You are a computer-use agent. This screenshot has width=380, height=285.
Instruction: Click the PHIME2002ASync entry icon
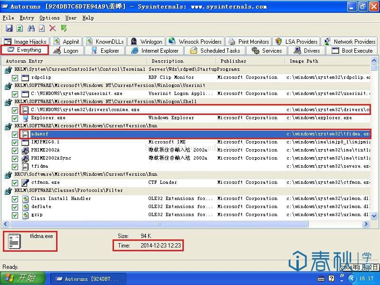(x=25, y=159)
